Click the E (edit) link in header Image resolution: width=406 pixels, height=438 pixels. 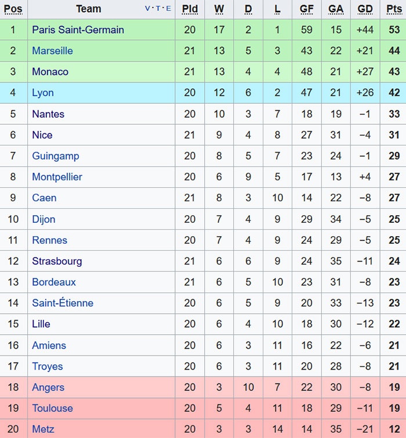tap(168, 9)
